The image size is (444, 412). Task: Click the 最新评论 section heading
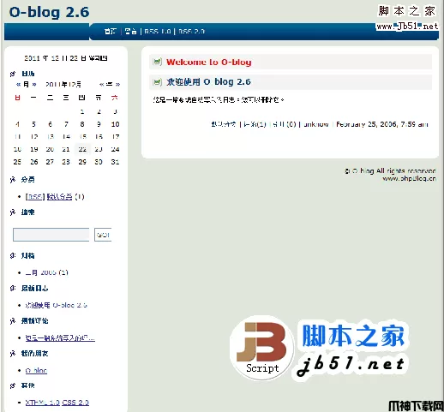click(x=35, y=321)
